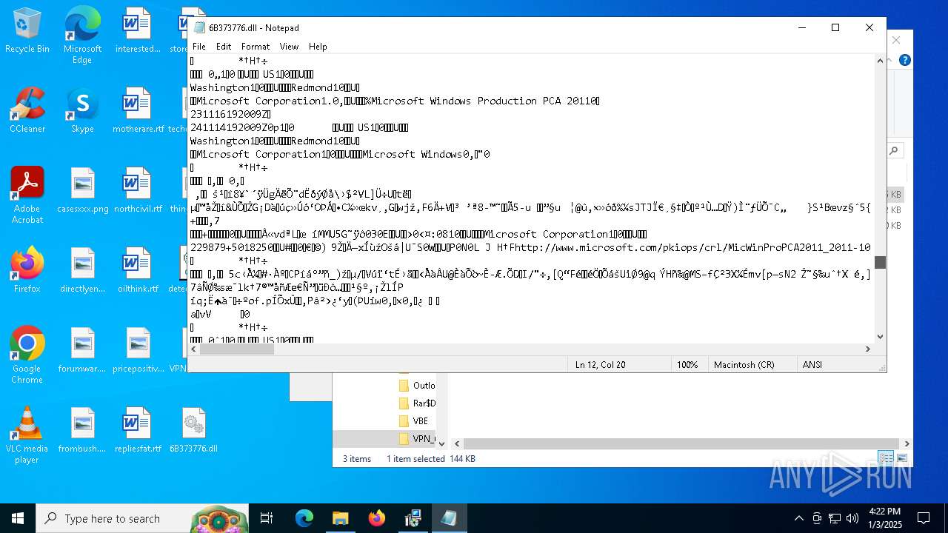Click Explorer search magnifier icon

pos(894,151)
